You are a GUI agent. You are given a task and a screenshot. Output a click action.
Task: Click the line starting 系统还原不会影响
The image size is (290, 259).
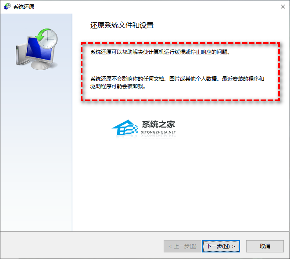[x=177, y=79]
